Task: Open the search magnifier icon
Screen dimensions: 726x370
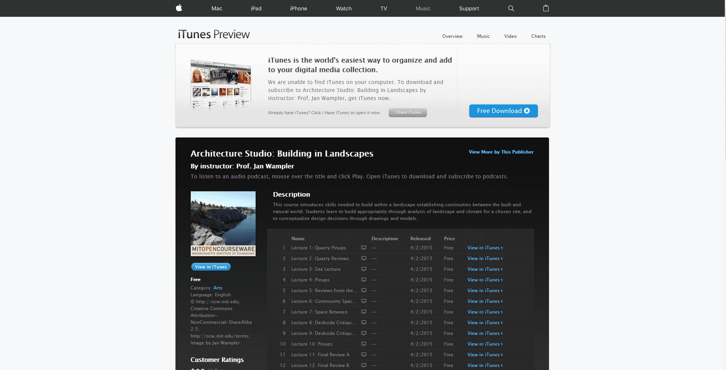Action: [x=511, y=8]
